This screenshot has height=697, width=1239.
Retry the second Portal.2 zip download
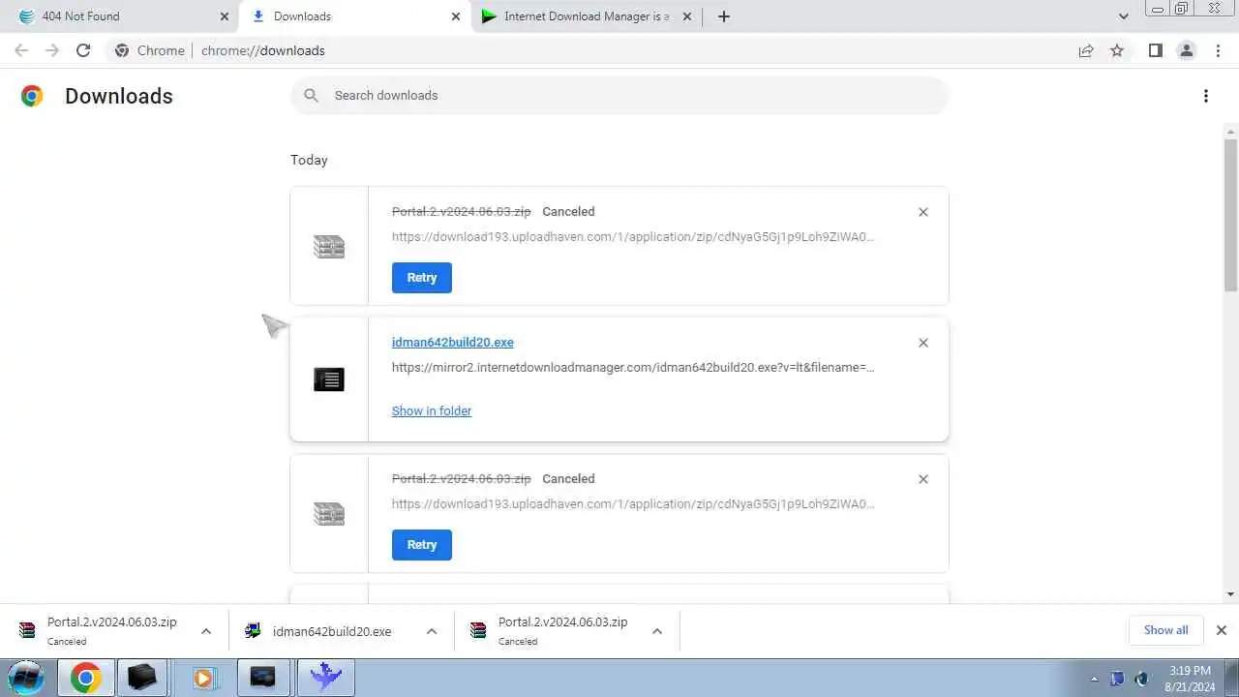click(422, 545)
